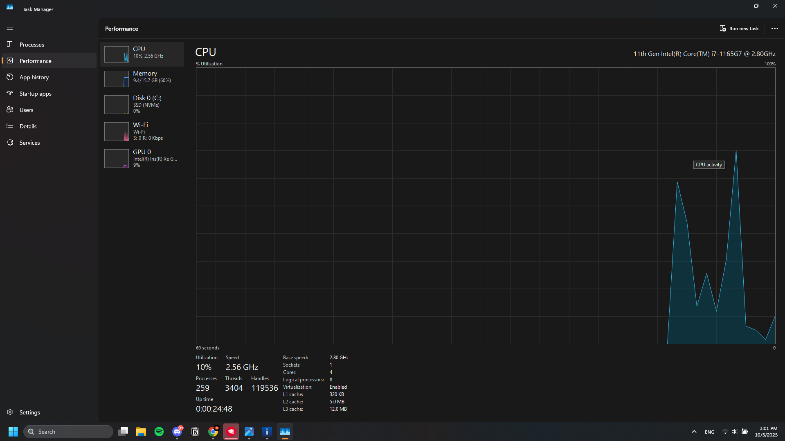
Task: Click the CPU utilization graph
Action: (x=486, y=206)
